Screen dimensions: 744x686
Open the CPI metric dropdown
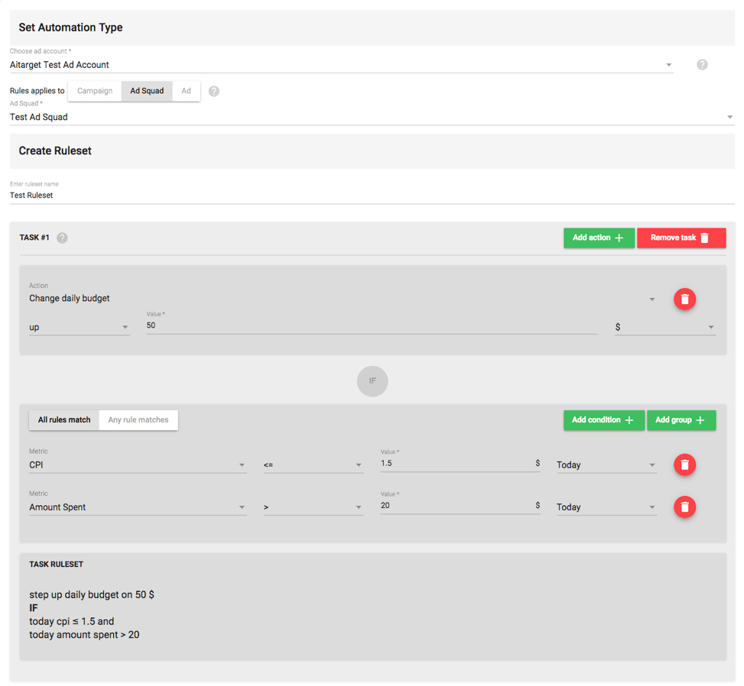(138, 465)
